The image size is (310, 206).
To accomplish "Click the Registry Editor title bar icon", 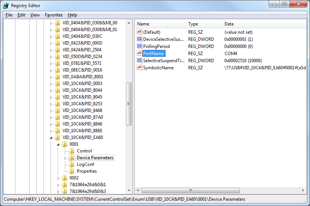I will [6, 6].
